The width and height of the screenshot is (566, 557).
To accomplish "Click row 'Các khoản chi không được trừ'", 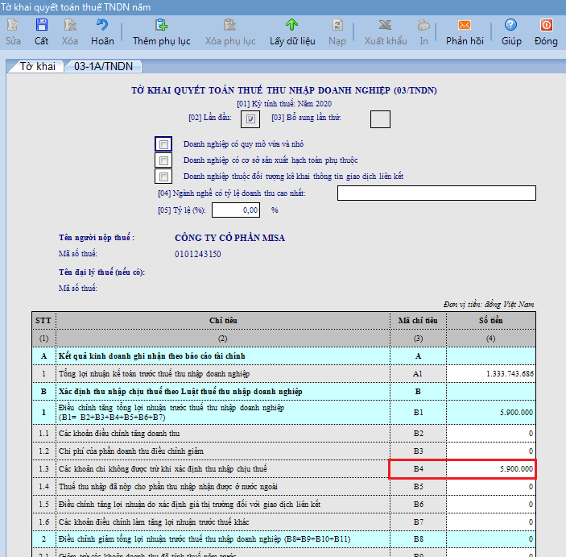I will (x=283, y=469).
